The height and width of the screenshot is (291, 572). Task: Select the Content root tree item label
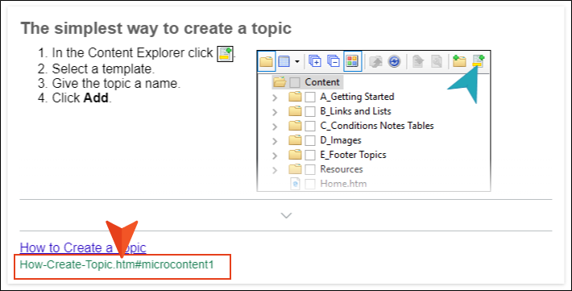coord(322,82)
